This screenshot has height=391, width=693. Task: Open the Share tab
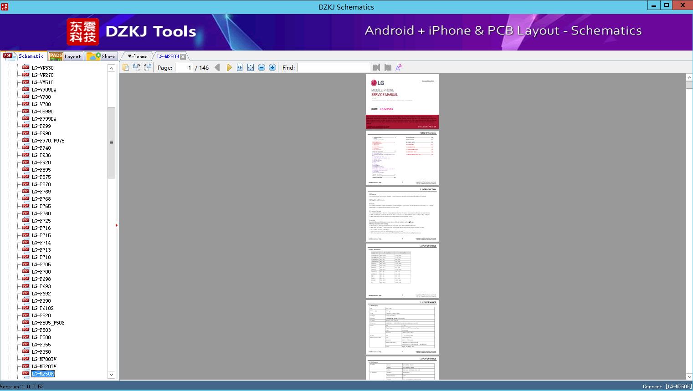(101, 56)
